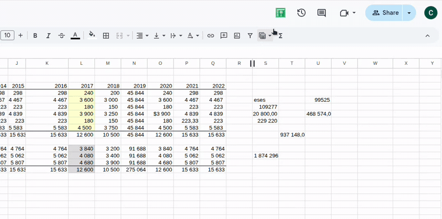The height and width of the screenshot is (219, 442).
Task: Select the cell containing 3 400
Action: (108, 156)
